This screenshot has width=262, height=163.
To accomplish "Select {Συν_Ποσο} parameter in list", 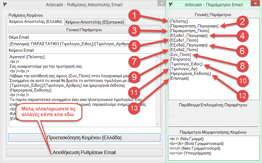I will [x=180, y=55].
